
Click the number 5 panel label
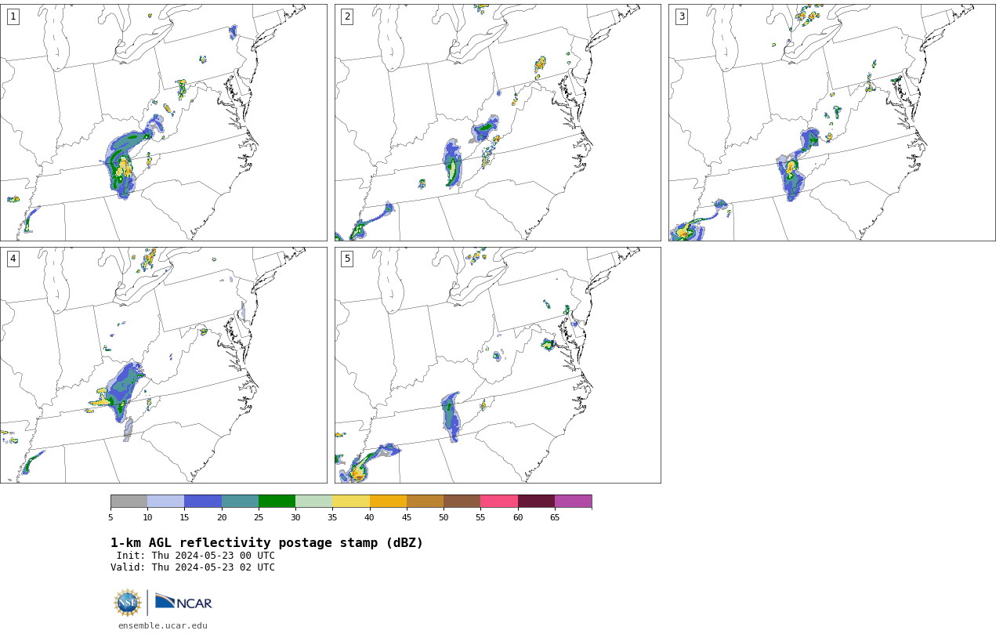[x=347, y=259]
